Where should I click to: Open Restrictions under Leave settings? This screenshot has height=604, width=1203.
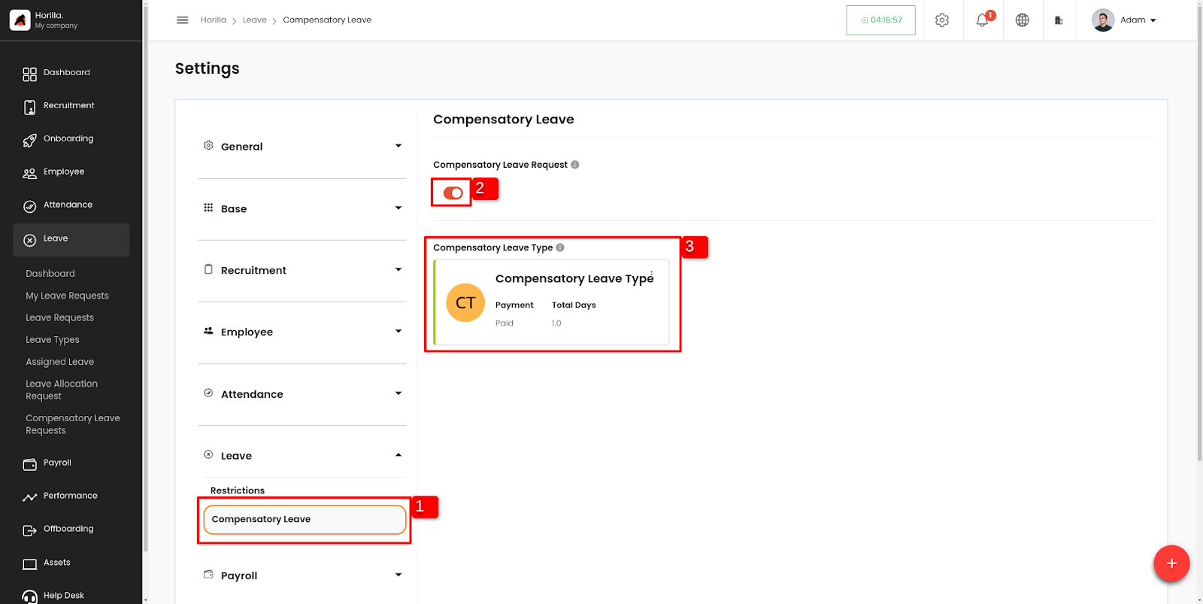[238, 490]
